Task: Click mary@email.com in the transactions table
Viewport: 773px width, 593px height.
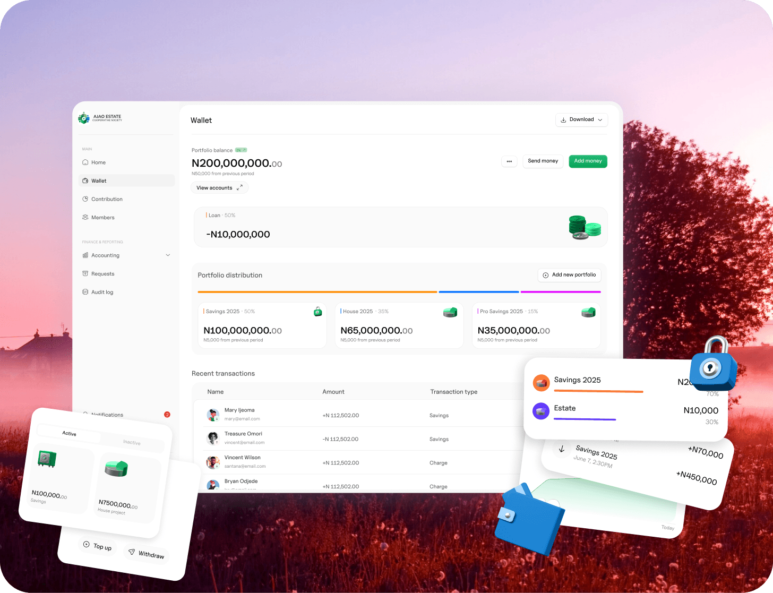Action: tap(242, 419)
